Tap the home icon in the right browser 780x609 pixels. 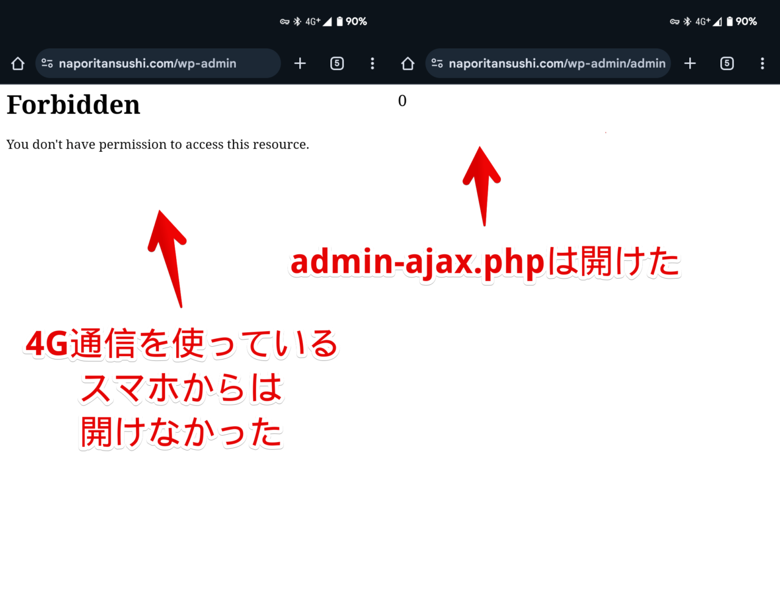coord(408,63)
